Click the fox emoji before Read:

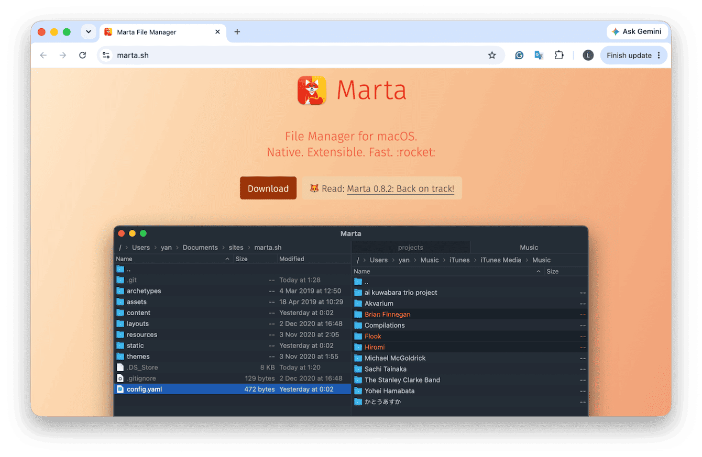point(314,188)
